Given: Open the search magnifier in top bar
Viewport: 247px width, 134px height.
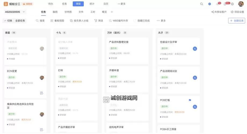Looking at the screenshot, I should point(201,4).
